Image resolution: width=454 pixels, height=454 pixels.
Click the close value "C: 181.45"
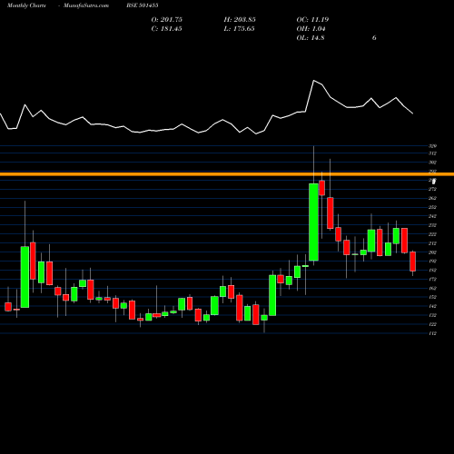167,29
